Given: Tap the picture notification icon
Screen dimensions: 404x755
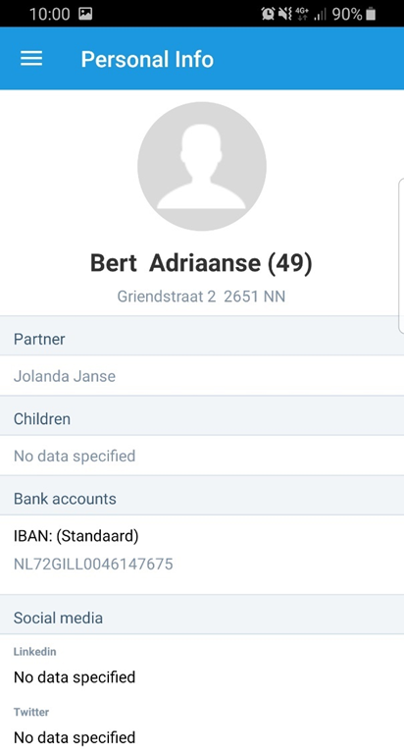Looking at the screenshot, I should pos(85,14).
